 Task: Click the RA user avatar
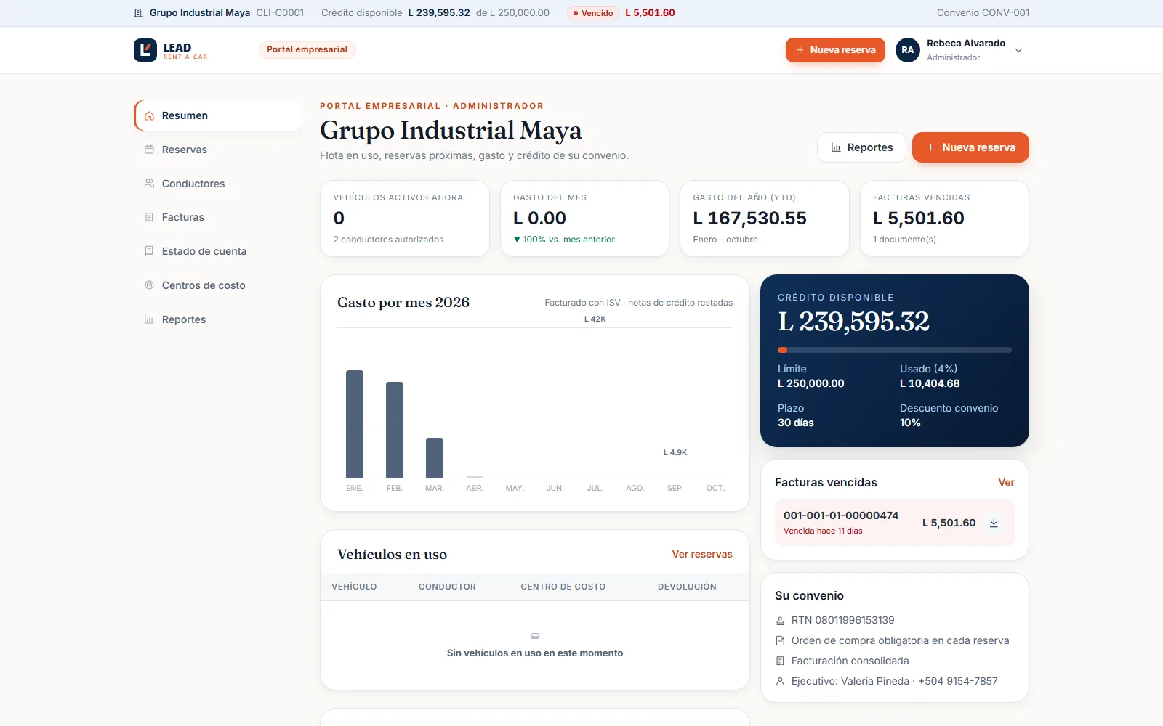(x=908, y=50)
